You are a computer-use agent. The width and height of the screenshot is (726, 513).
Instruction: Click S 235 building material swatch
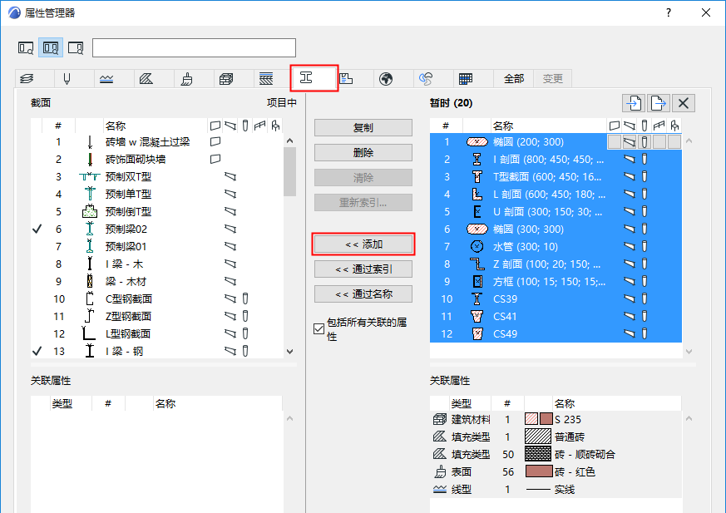(539, 419)
